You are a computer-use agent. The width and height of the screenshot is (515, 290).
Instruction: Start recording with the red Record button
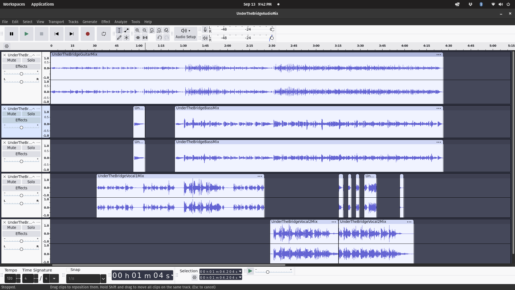pos(88,34)
